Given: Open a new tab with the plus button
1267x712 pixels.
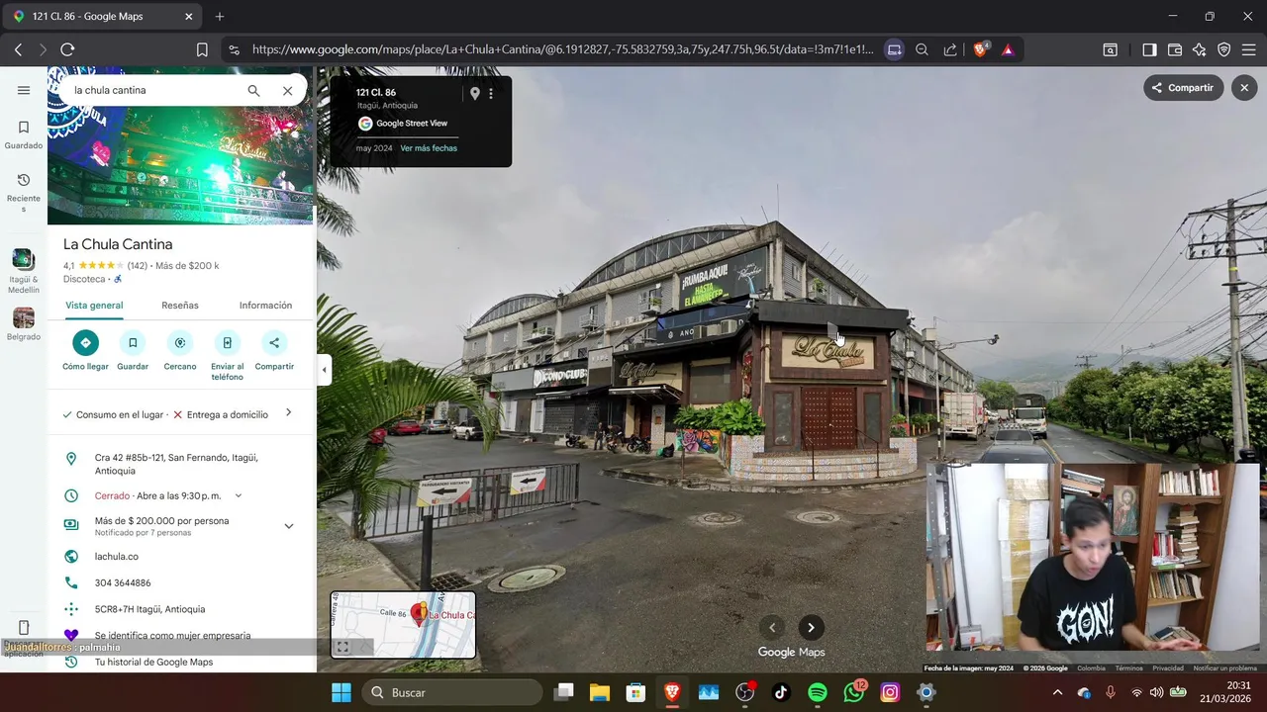Looking at the screenshot, I should click(x=220, y=17).
